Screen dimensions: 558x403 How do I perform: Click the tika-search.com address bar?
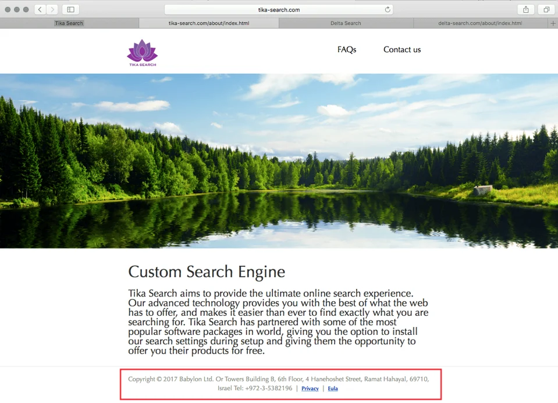279,10
